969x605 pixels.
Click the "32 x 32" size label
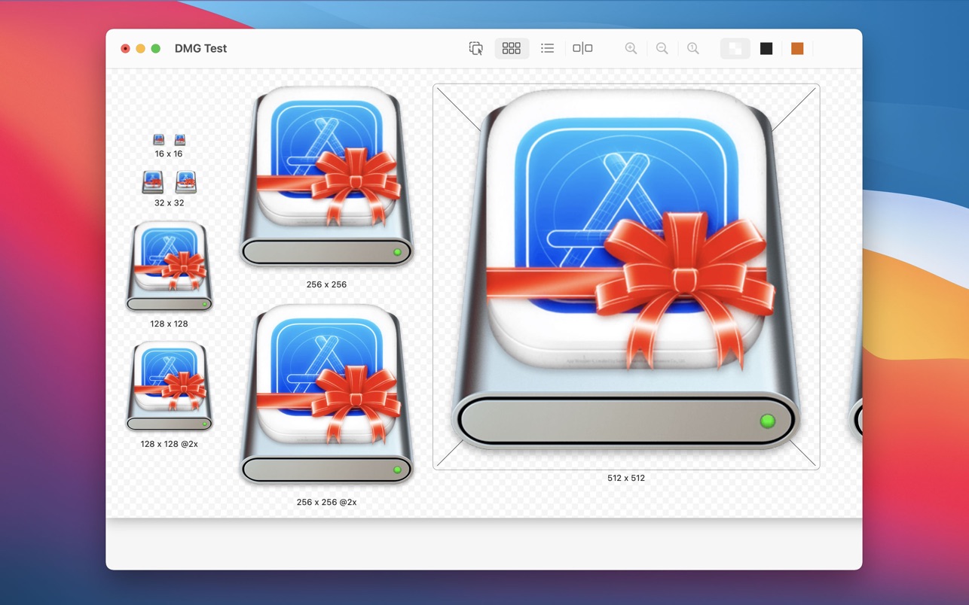169,202
